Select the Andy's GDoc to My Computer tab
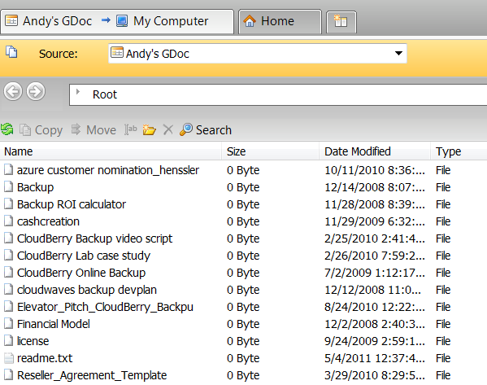 click(117, 21)
